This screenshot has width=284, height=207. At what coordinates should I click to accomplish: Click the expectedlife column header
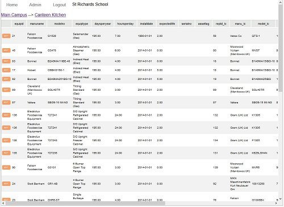167,24
